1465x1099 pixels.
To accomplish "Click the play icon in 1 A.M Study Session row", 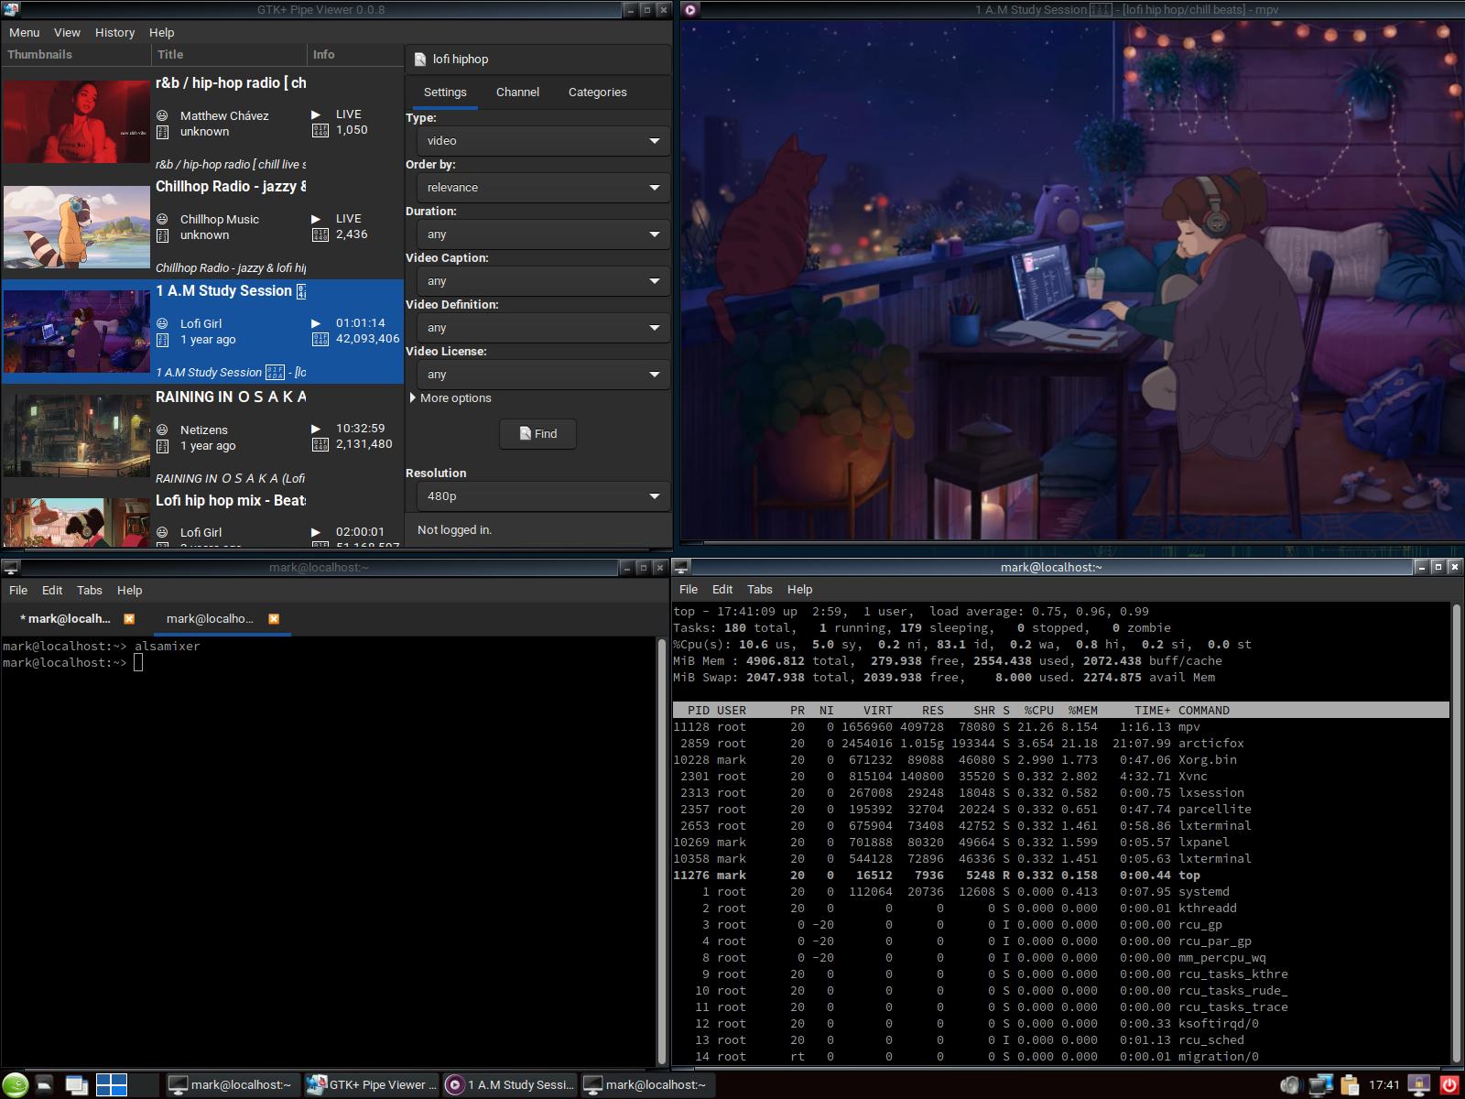I will coord(316,323).
